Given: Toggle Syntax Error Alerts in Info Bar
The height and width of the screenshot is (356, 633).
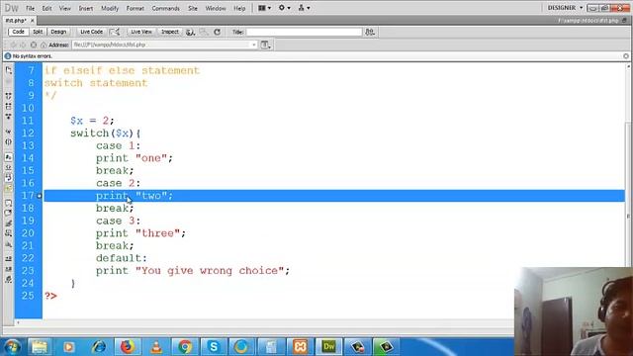Looking at the screenshot, I should (9, 188).
